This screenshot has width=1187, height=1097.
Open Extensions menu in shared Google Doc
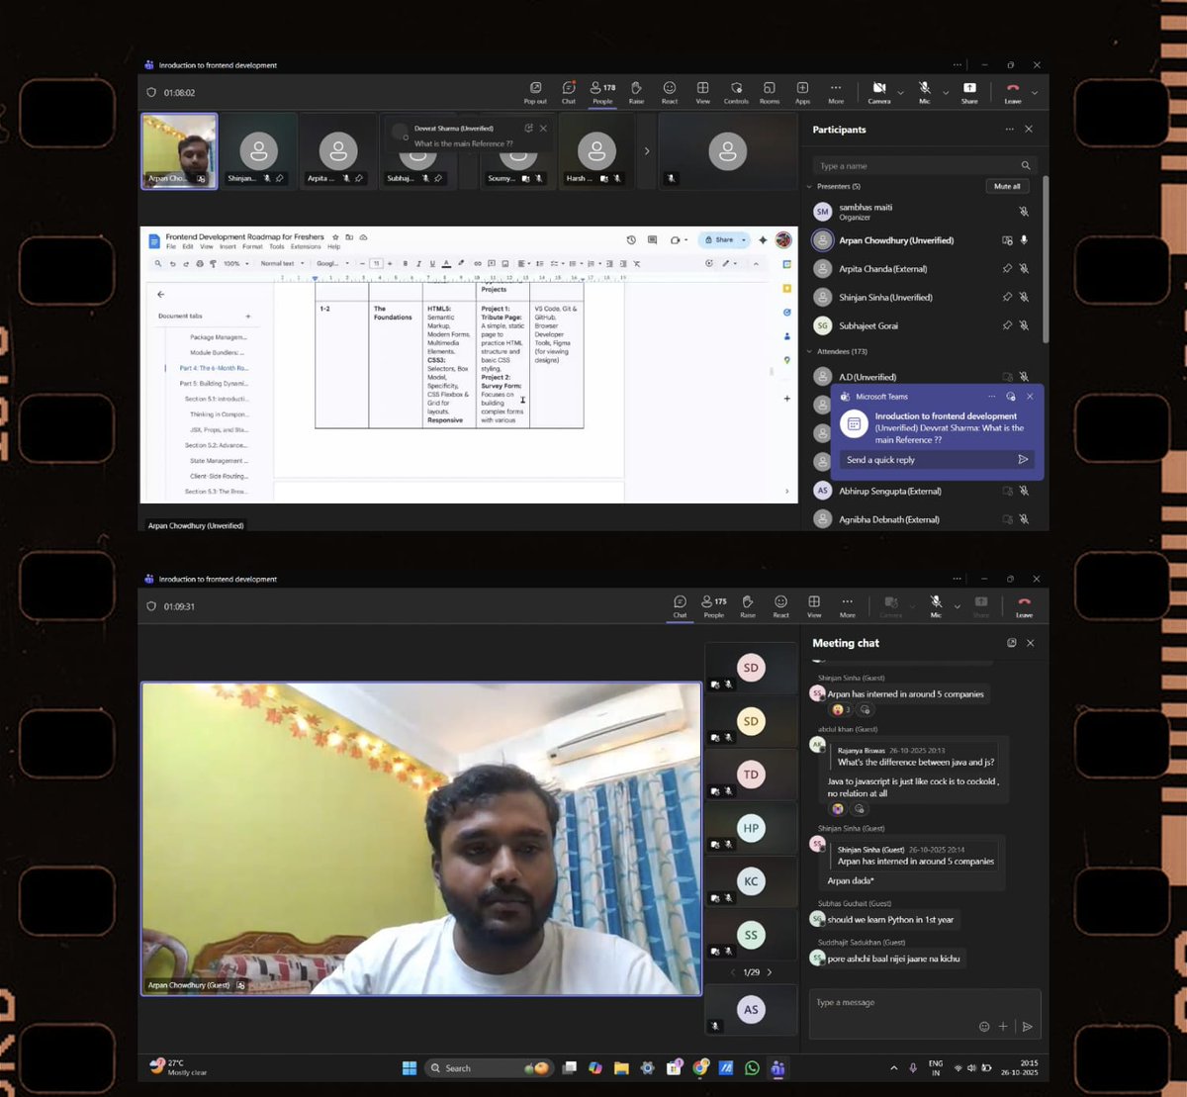click(x=306, y=246)
